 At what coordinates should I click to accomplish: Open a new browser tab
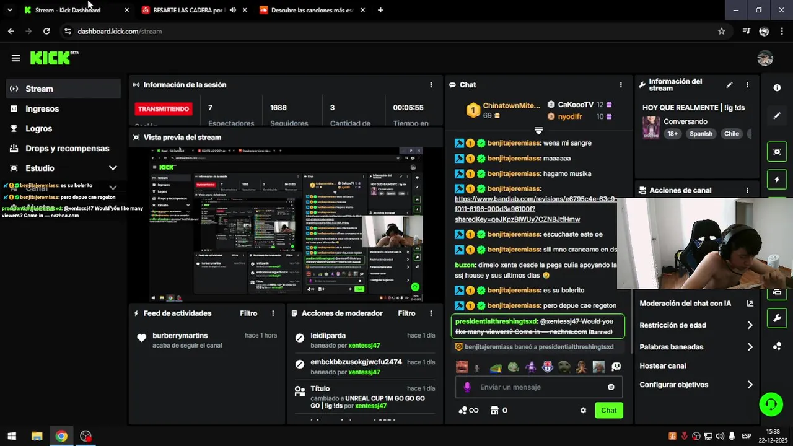[380, 10]
